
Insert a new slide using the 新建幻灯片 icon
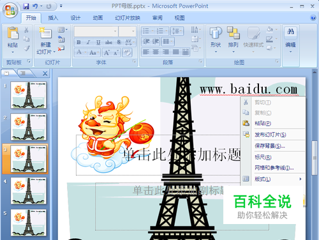pyautogui.click(x=45, y=33)
